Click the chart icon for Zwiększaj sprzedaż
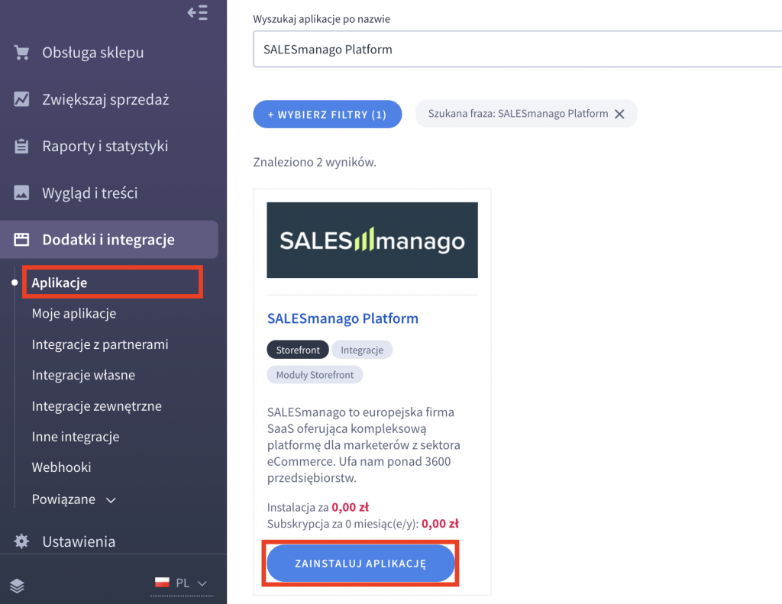 coord(19,99)
